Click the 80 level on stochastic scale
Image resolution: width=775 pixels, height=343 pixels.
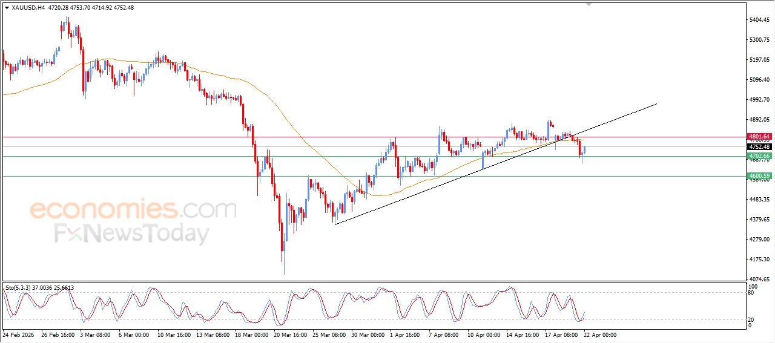(752, 293)
